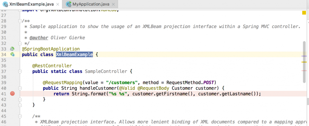The height and width of the screenshot is (126, 309).
Task: Click the yellow inspection status indicator square
Action: 304,13
